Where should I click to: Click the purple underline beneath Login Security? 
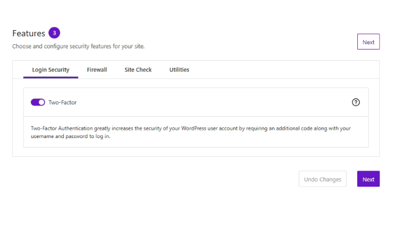pyautogui.click(x=51, y=77)
